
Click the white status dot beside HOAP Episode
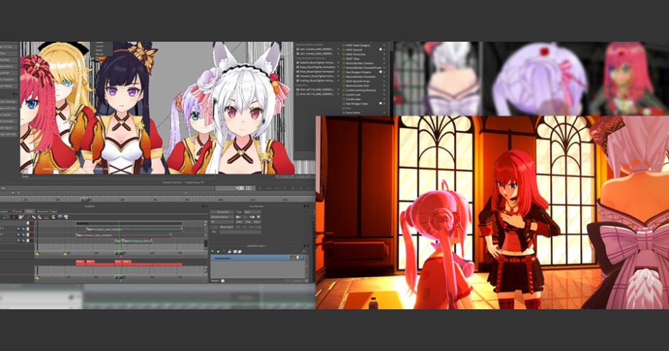(380, 49)
